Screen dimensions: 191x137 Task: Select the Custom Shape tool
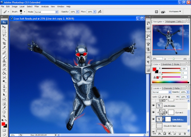click(4, 99)
